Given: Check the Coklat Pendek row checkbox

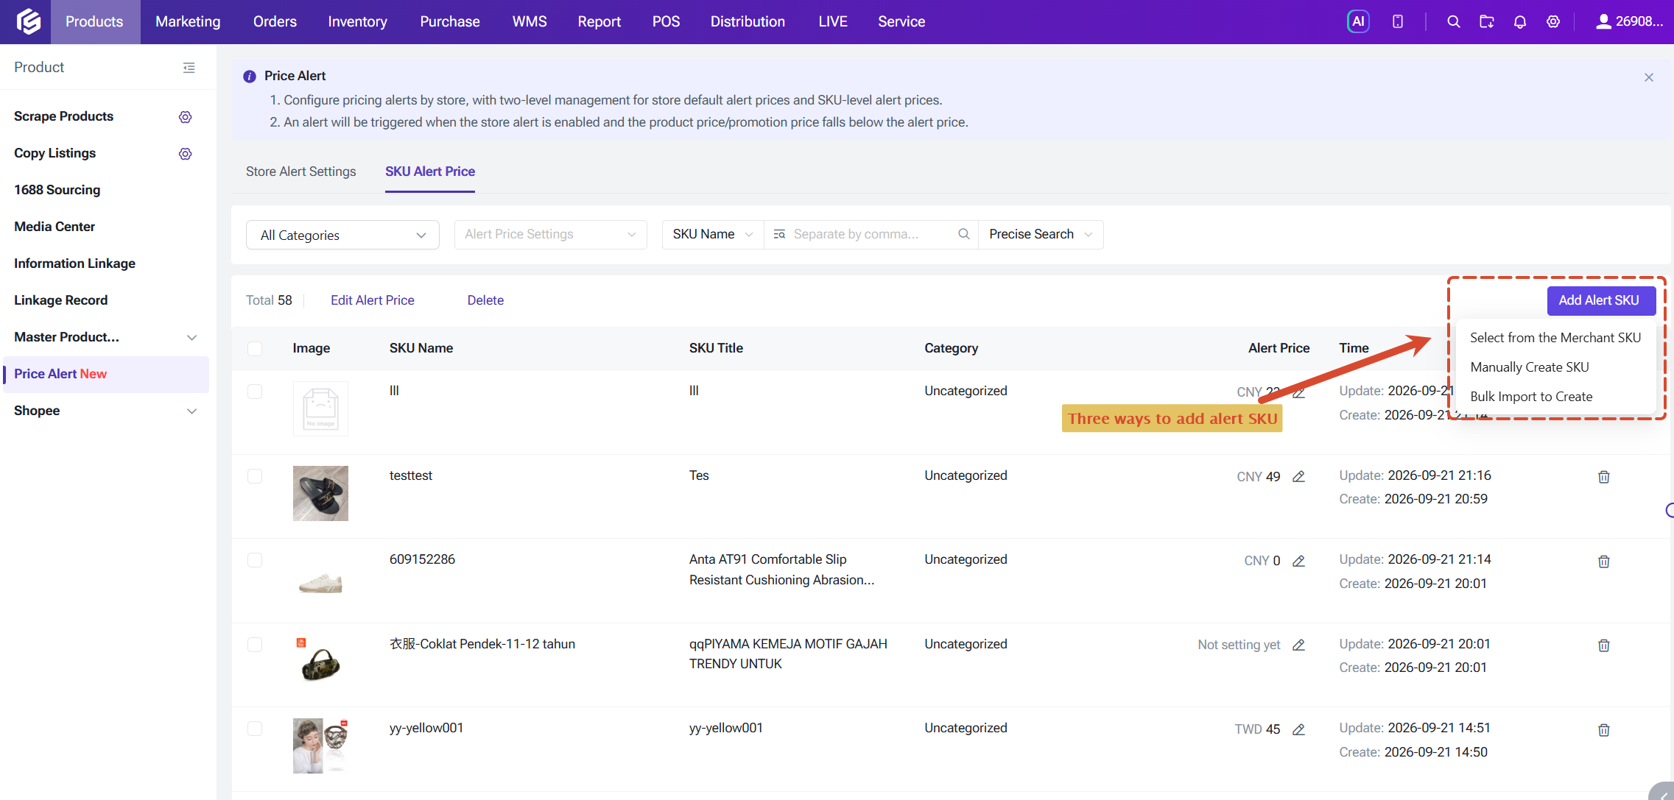Looking at the screenshot, I should (255, 645).
